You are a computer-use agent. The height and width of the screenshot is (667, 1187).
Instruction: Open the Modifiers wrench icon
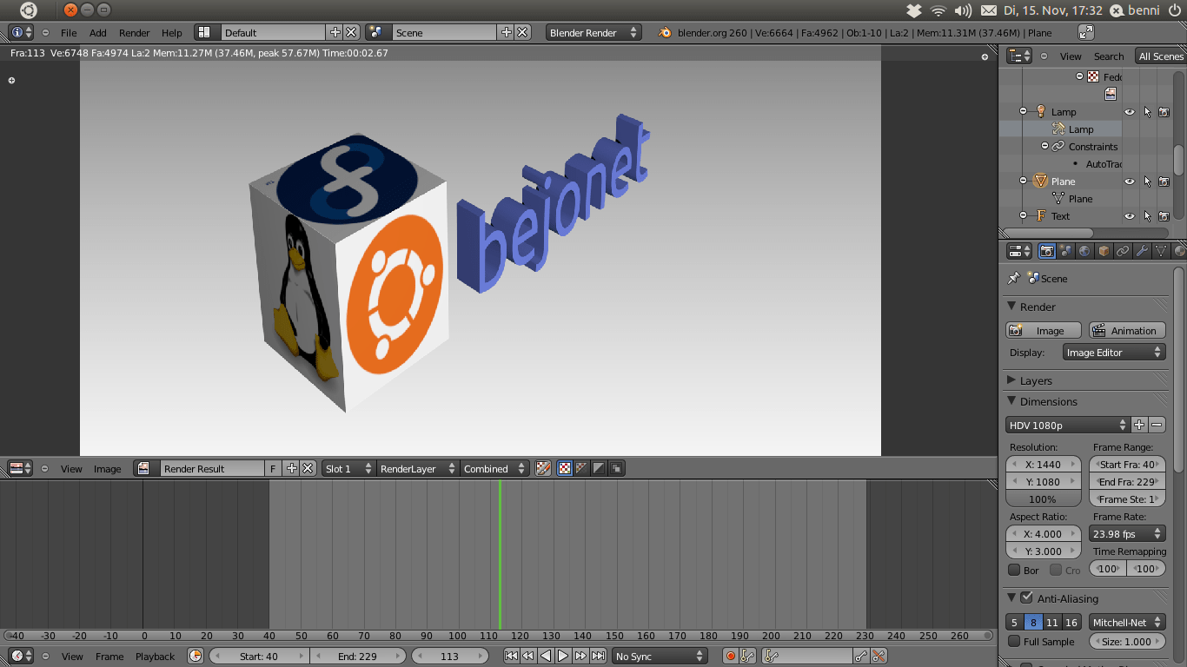(1142, 251)
